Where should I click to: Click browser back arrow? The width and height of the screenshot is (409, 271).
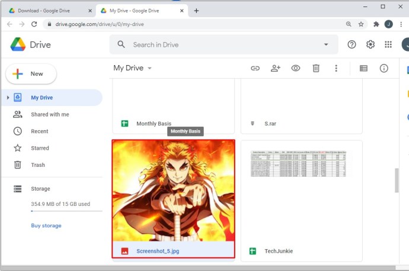9,24
